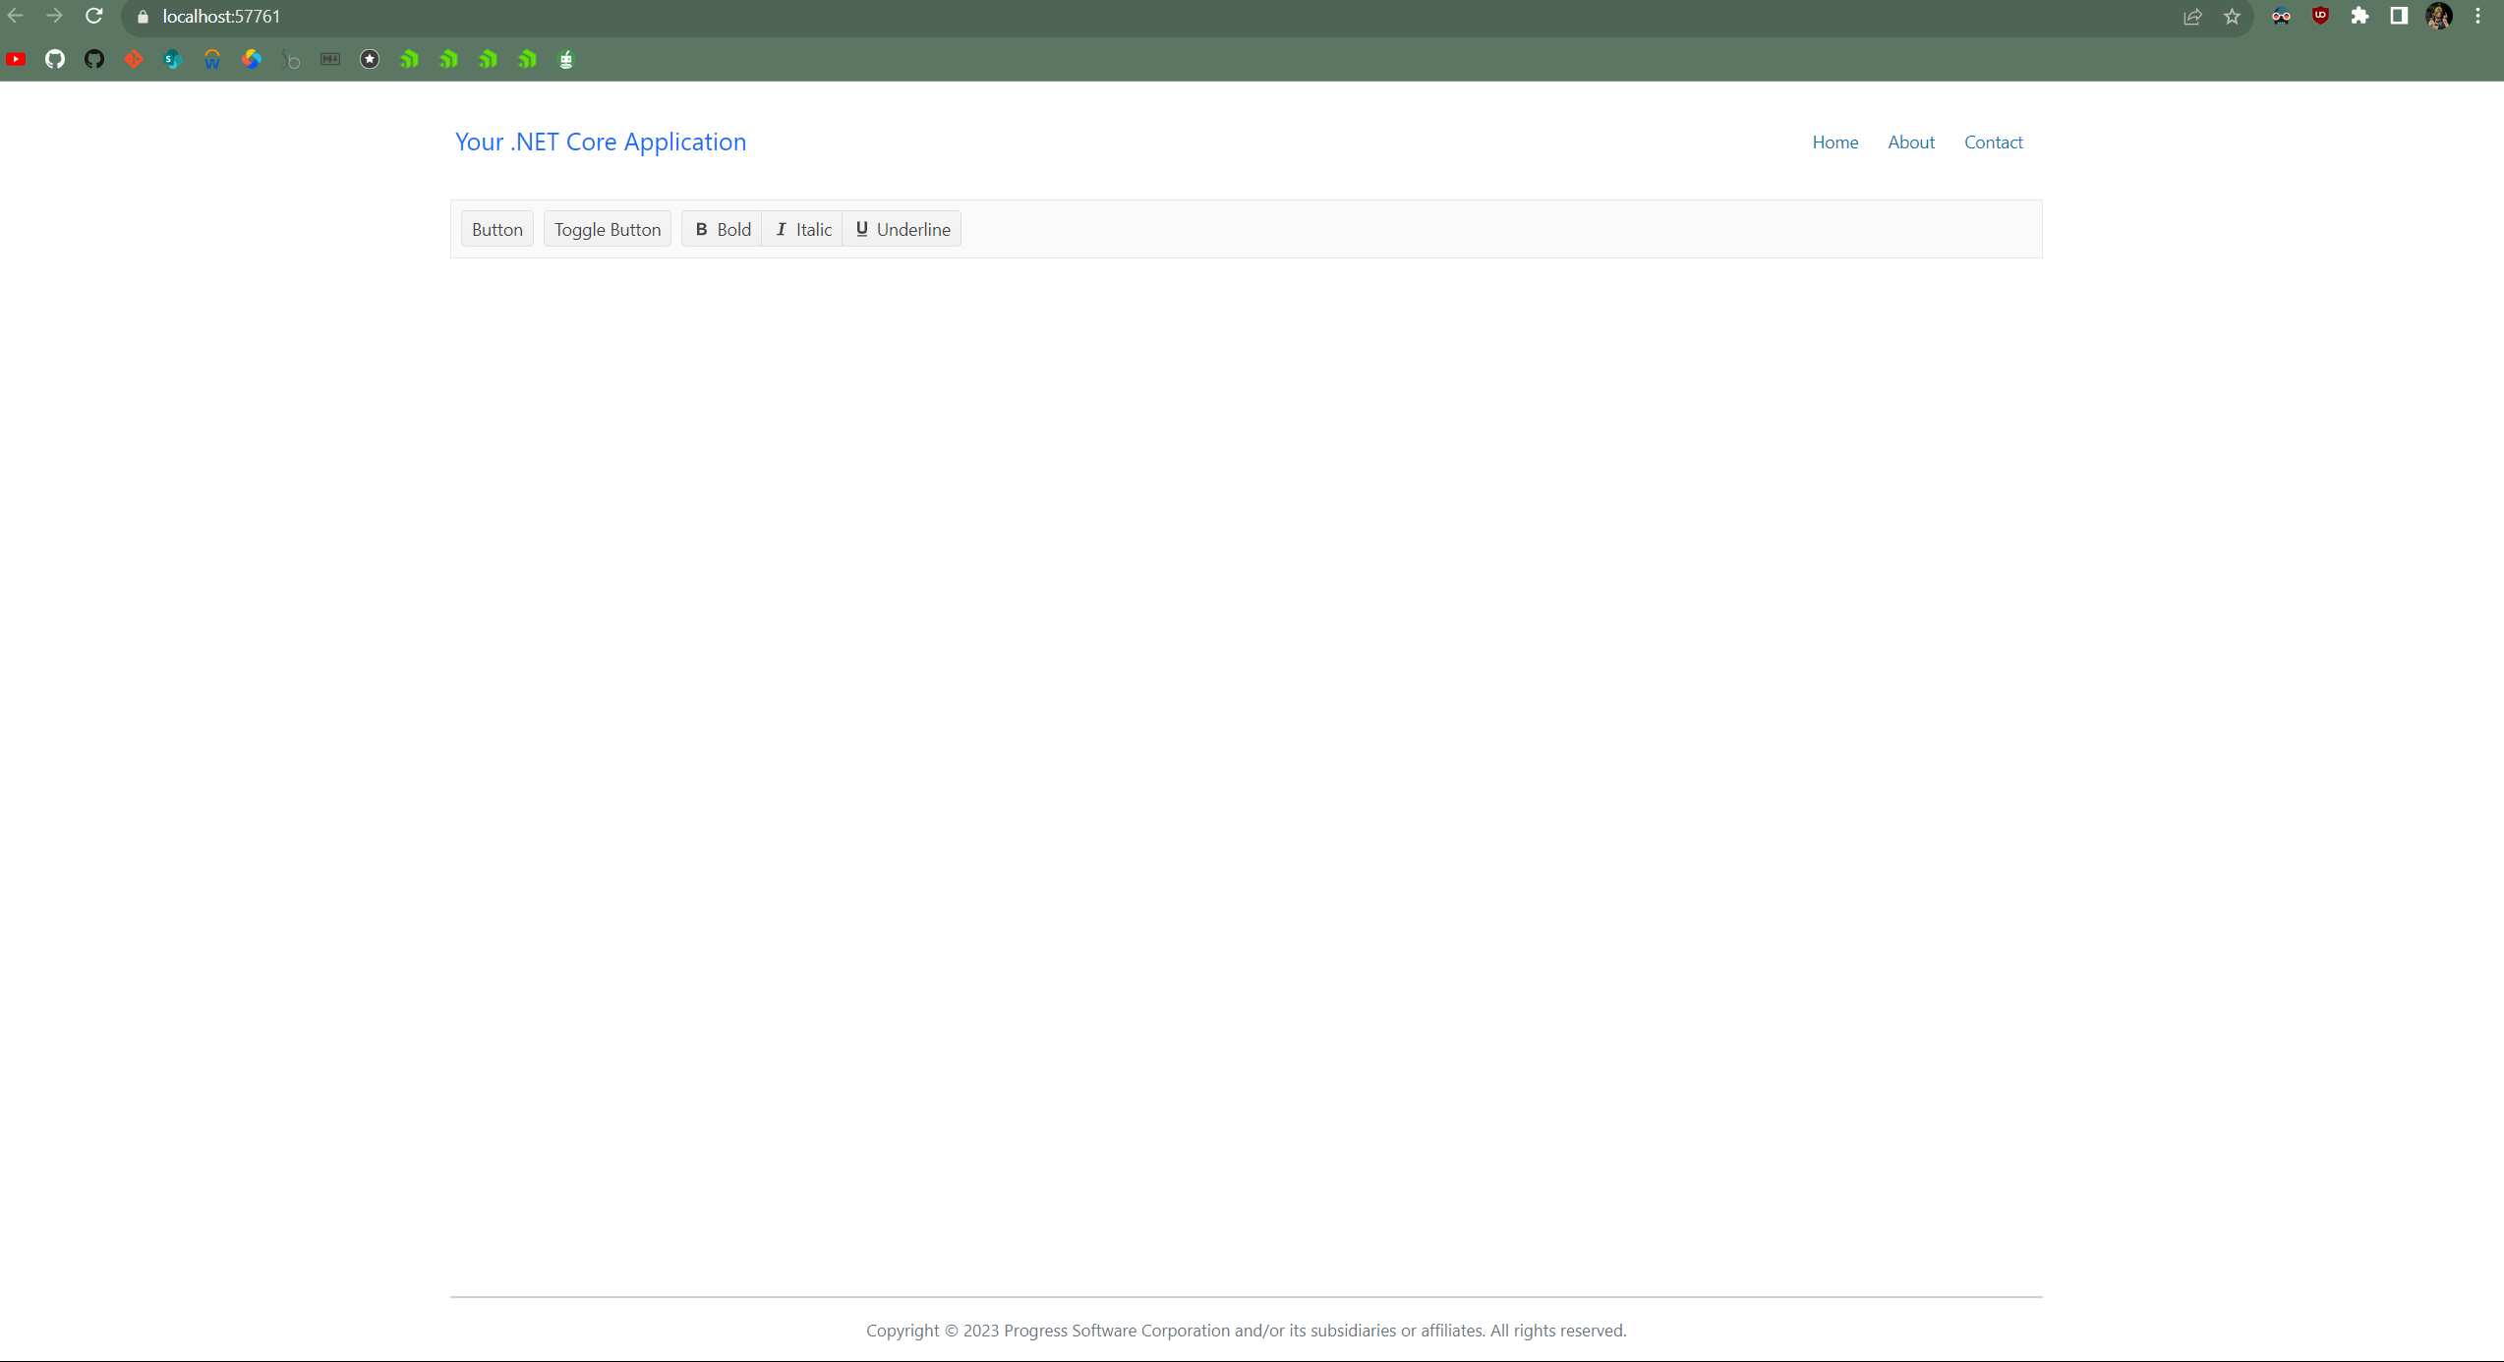
Task: Toggle the browser side panel
Action: (2399, 17)
